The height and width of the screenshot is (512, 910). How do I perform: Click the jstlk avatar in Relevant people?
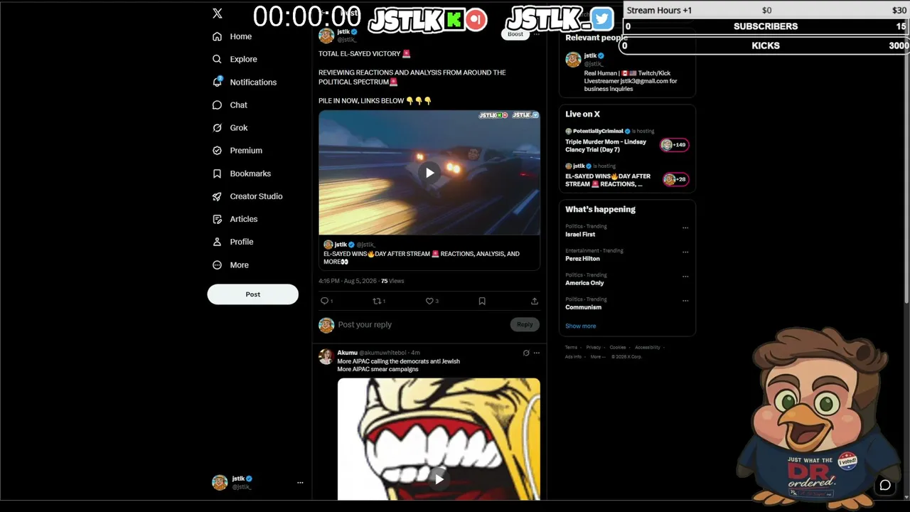[x=573, y=60]
